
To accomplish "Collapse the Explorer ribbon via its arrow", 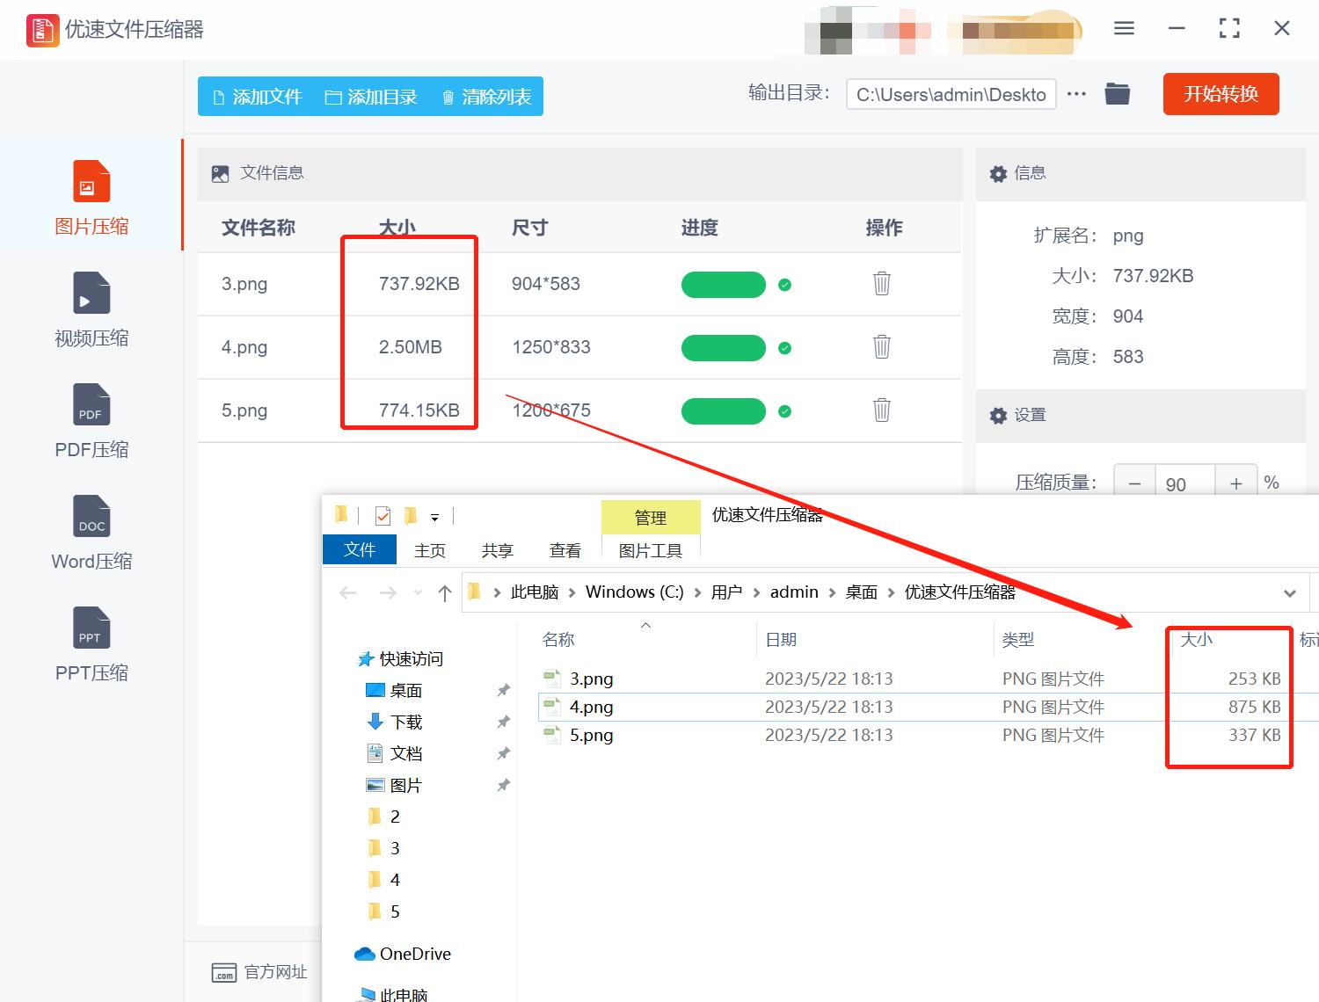I will [434, 516].
